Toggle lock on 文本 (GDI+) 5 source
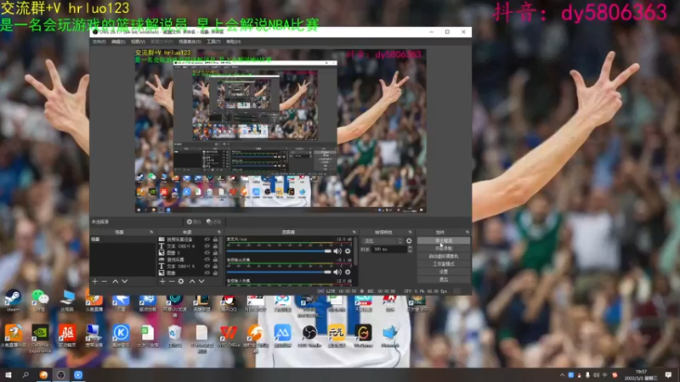This screenshot has width=680, height=382. (x=215, y=267)
